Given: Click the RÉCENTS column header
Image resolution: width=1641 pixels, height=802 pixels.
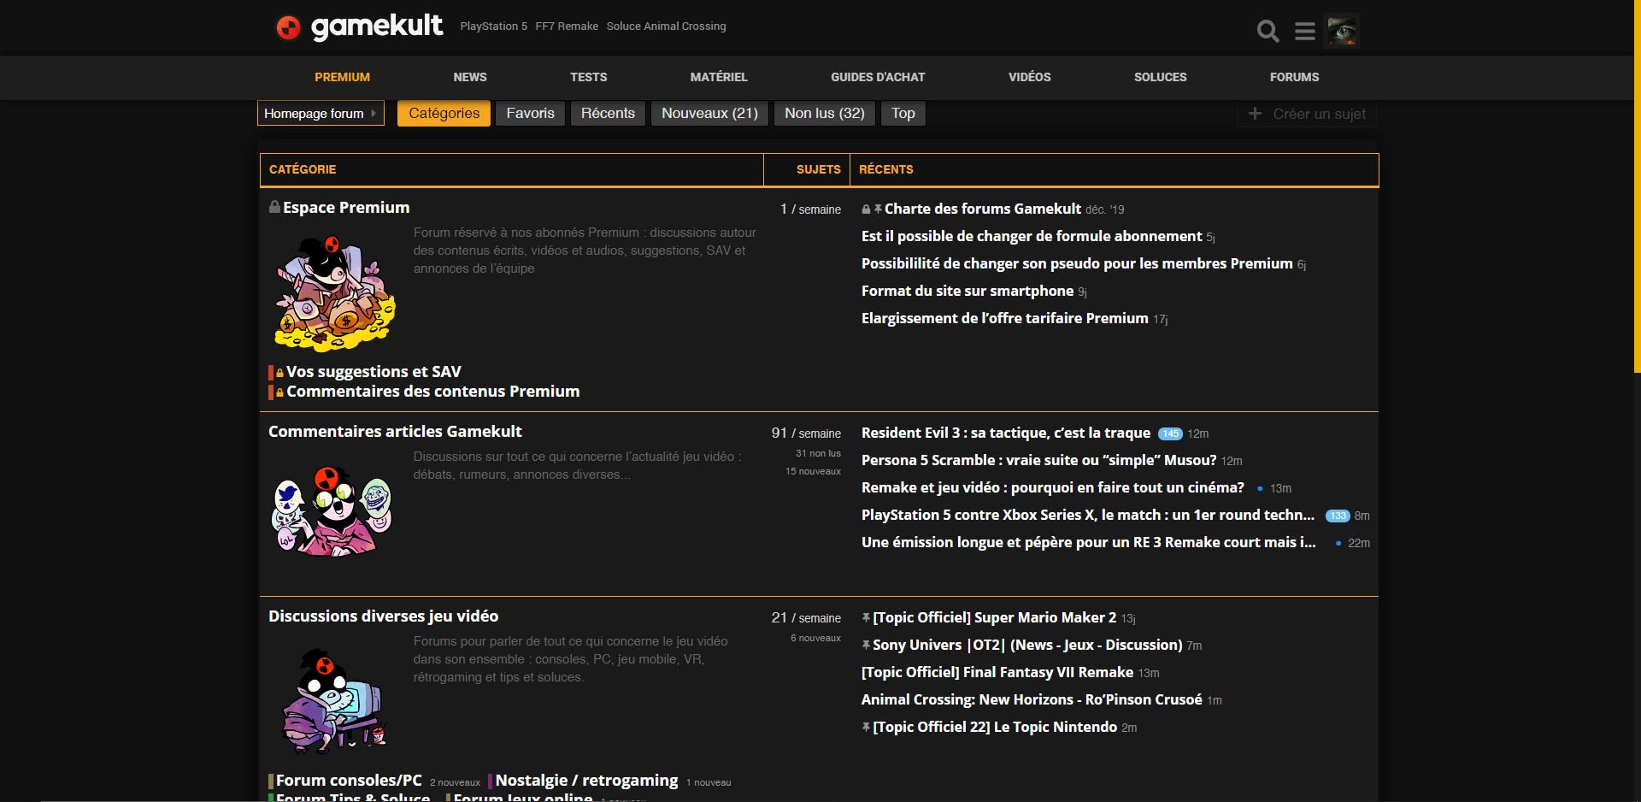Looking at the screenshot, I should pos(885,169).
